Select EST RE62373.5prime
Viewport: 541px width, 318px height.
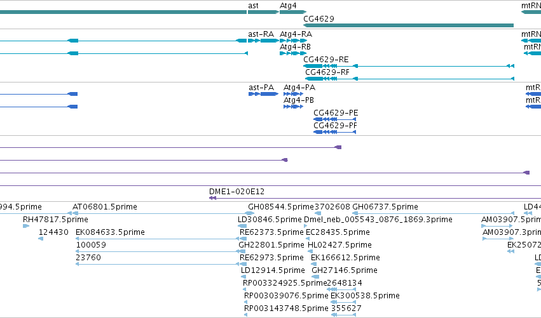coord(271,232)
